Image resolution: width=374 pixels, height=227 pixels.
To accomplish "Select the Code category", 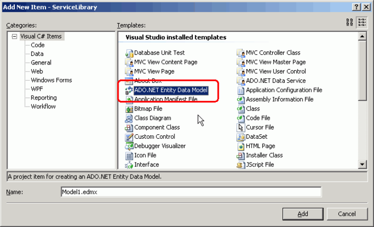I will pos(37,45).
